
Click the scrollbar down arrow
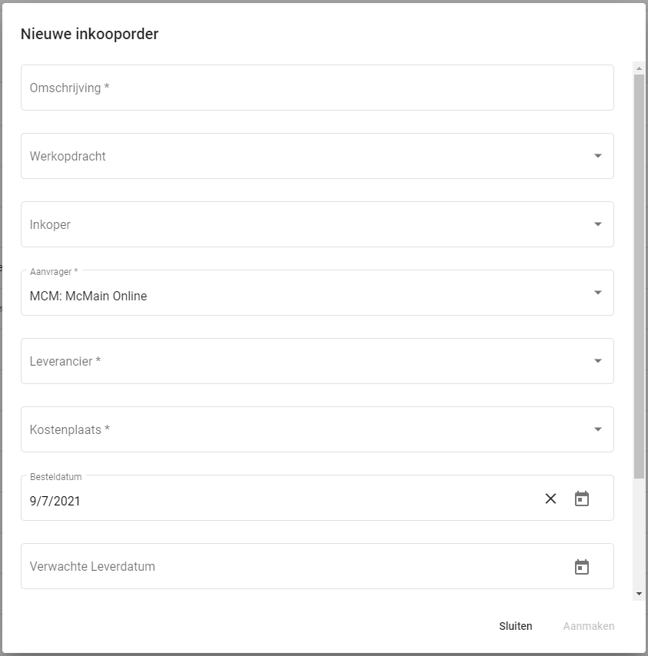(639, 594)
